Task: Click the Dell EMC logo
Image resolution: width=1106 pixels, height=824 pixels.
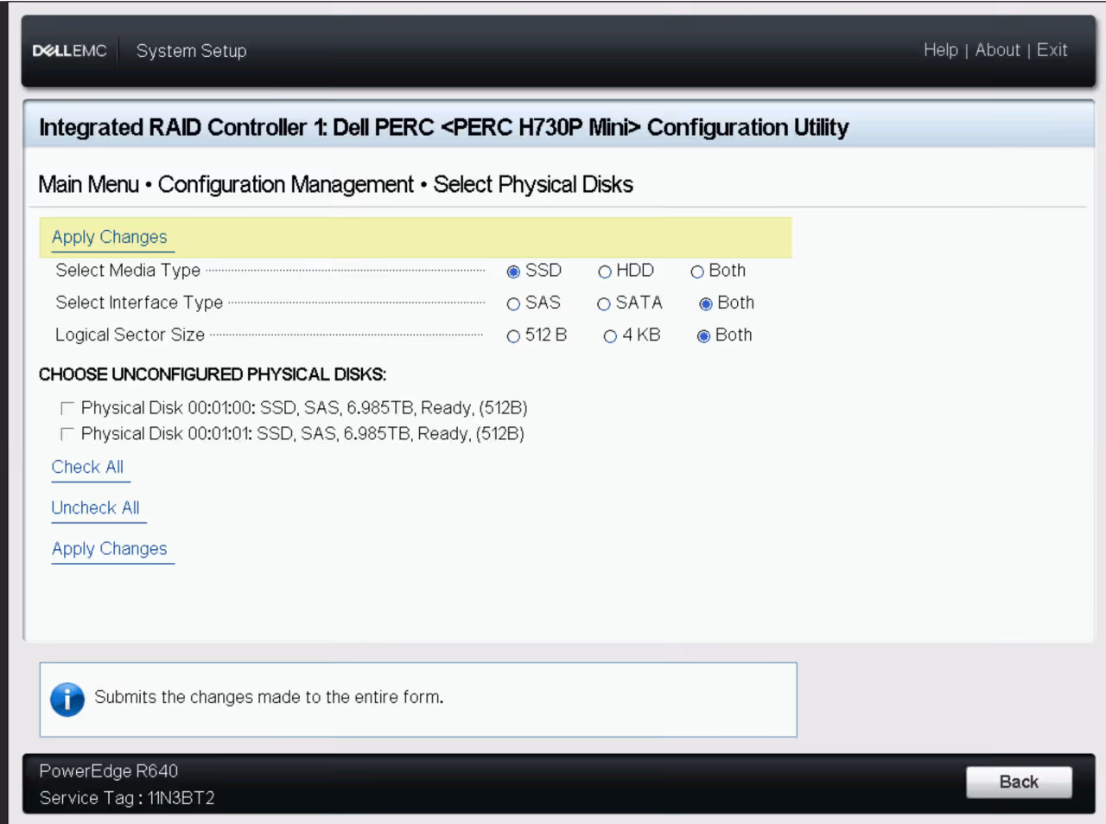Action: (x=70, y=51)
